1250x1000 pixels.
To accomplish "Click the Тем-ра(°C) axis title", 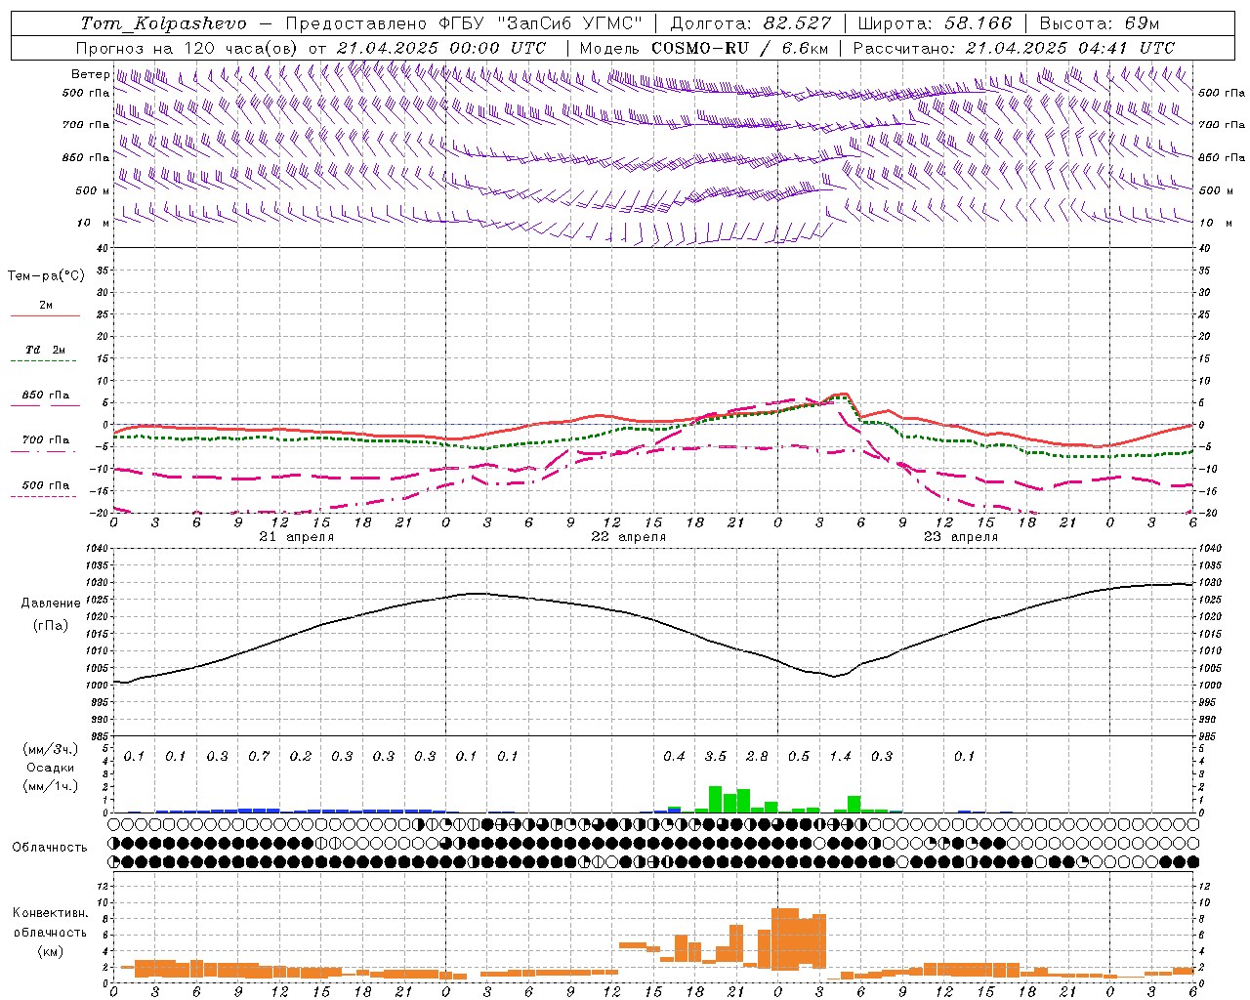I will tap(46, 276).
